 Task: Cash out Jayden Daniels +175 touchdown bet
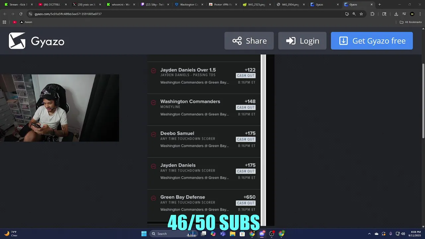click(246, 171)
